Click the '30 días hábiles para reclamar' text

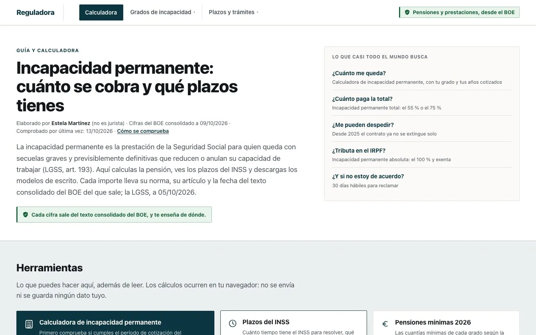[x=365, y=186]
